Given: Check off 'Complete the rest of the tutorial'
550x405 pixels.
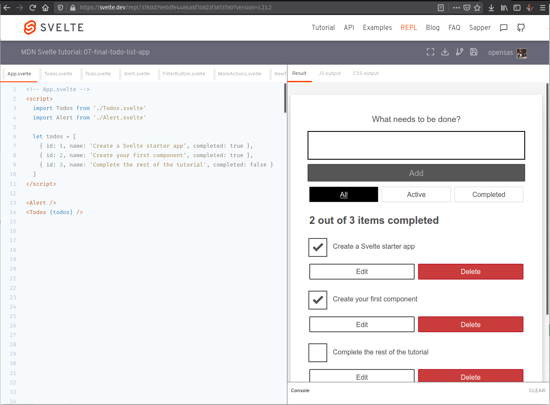Looking at the screenshot, I should point(317,353).
